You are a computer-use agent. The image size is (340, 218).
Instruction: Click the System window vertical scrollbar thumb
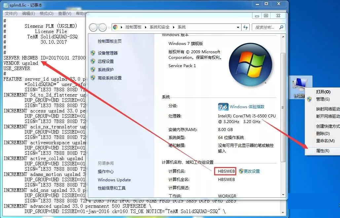coord(283,107)
